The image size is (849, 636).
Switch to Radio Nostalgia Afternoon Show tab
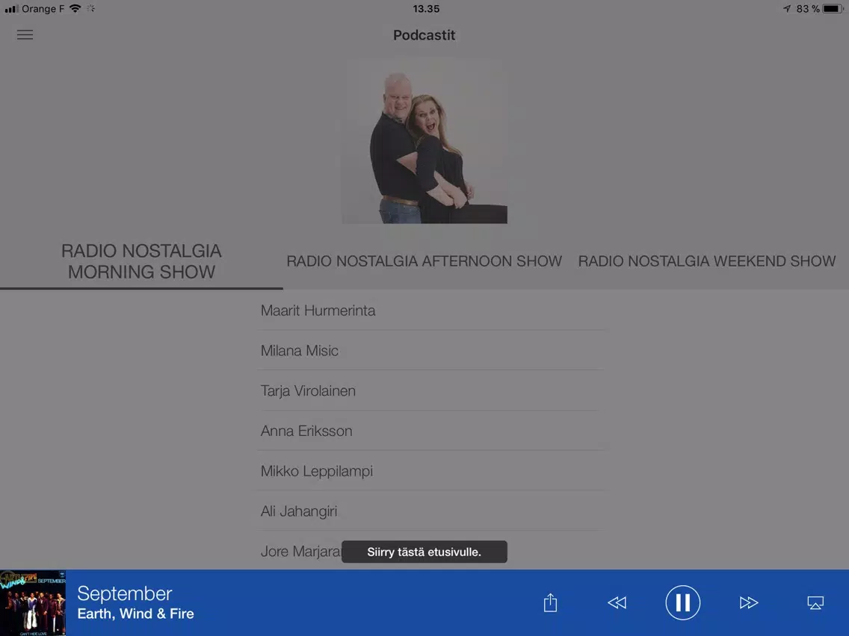(x=424, y=261)
